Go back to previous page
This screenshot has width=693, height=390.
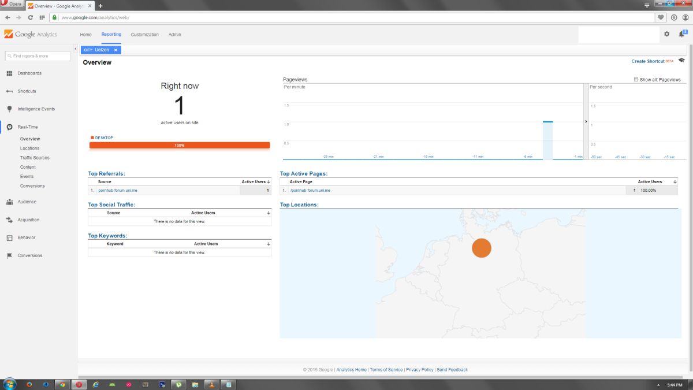coord(8,17)
